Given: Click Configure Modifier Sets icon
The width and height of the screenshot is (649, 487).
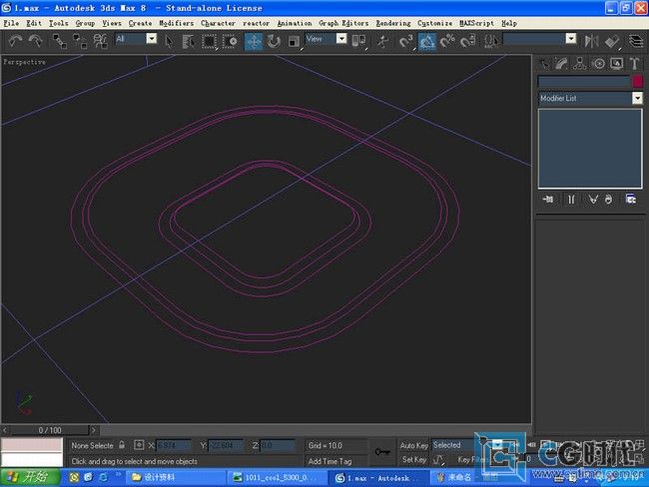Looking at the screenshot, I should (631, 200).
